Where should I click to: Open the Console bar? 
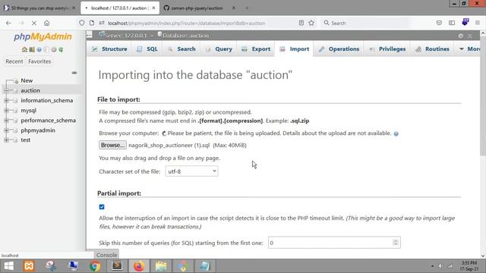click(x=106, y=255)
